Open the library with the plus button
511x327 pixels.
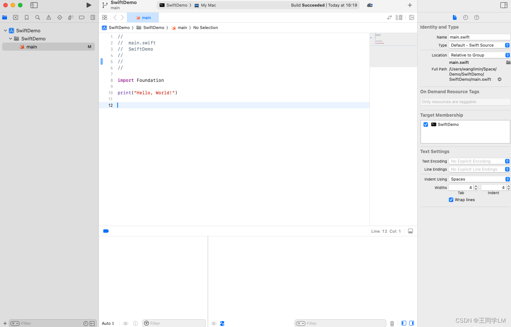[410, 5]
